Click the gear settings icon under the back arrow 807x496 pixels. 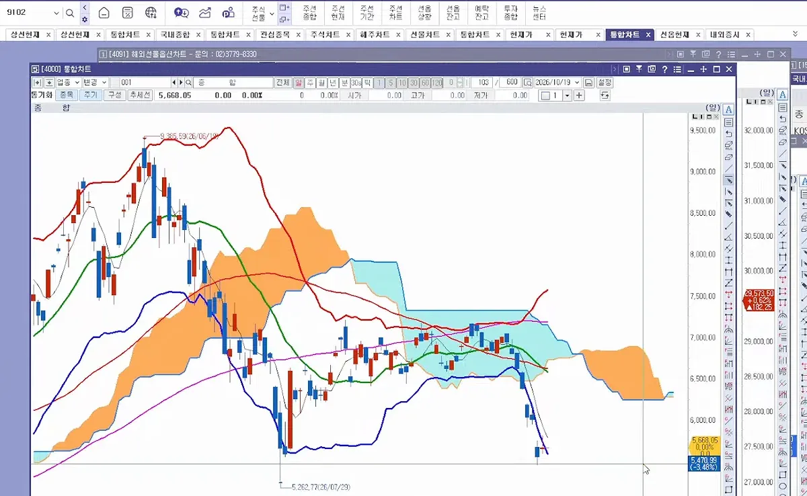pyautogui.click(x=84, y=19)
